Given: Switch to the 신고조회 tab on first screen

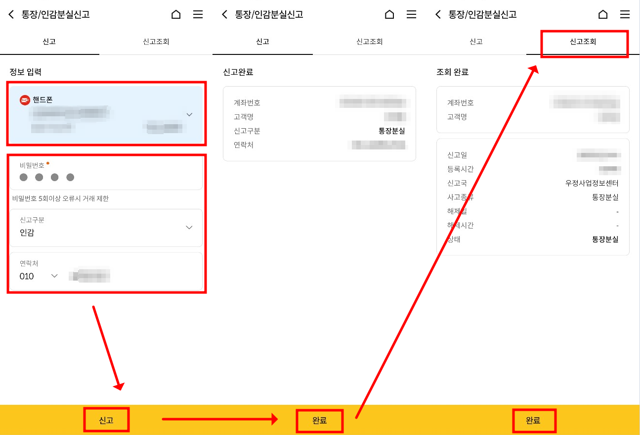Looking at the screenshot, I should pyautogui.click(x=156, y=42).
